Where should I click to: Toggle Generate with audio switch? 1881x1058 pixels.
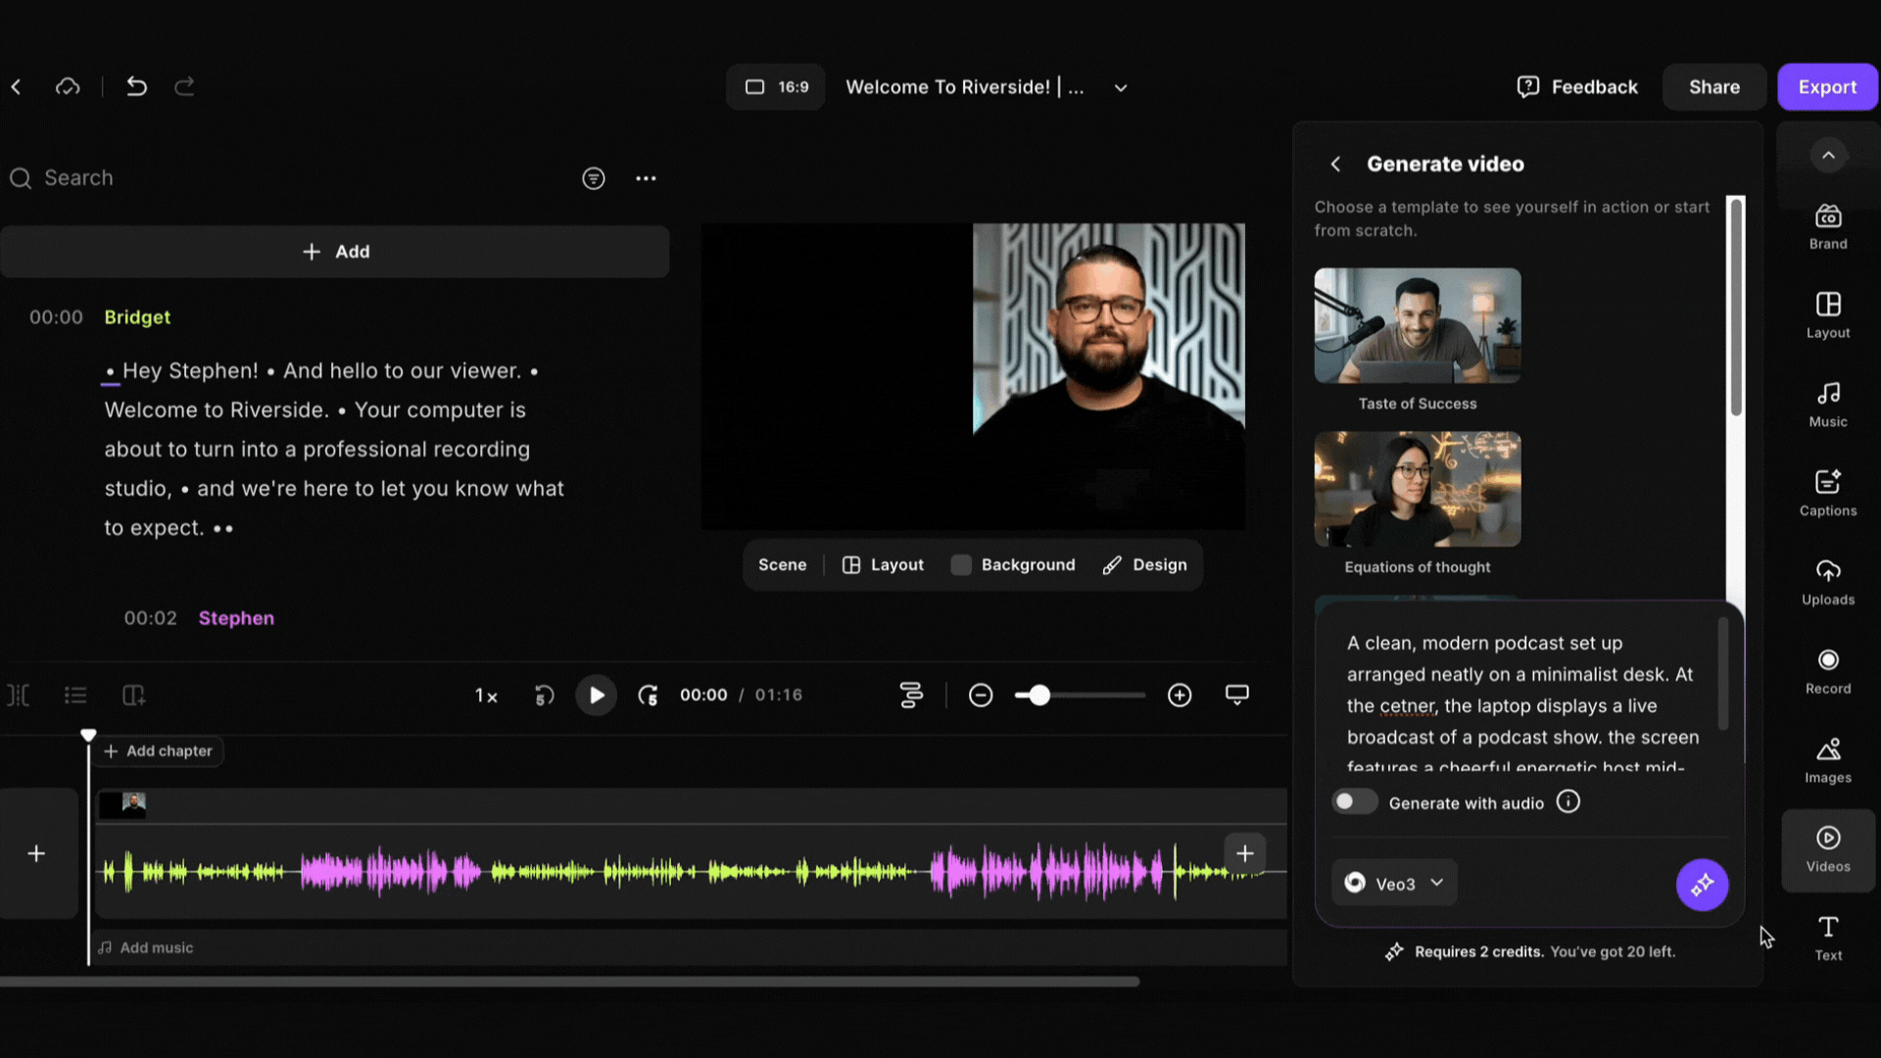click(x=1354, y=802)
